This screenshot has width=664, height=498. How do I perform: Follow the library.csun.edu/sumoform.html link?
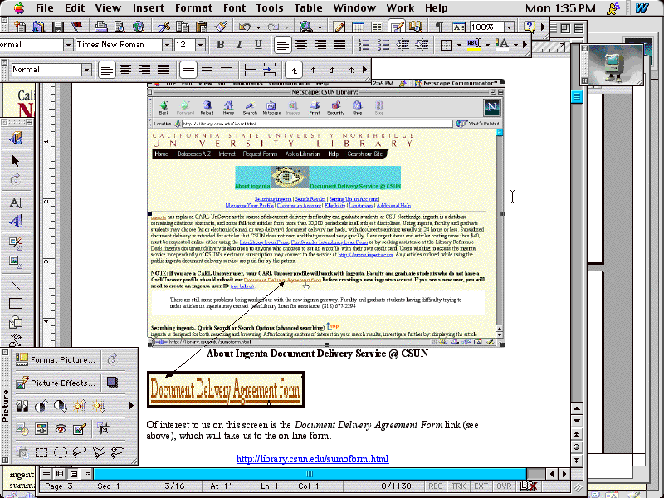313,459
